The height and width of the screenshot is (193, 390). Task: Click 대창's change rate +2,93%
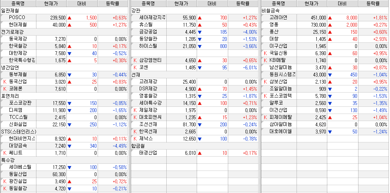[380, 39]
